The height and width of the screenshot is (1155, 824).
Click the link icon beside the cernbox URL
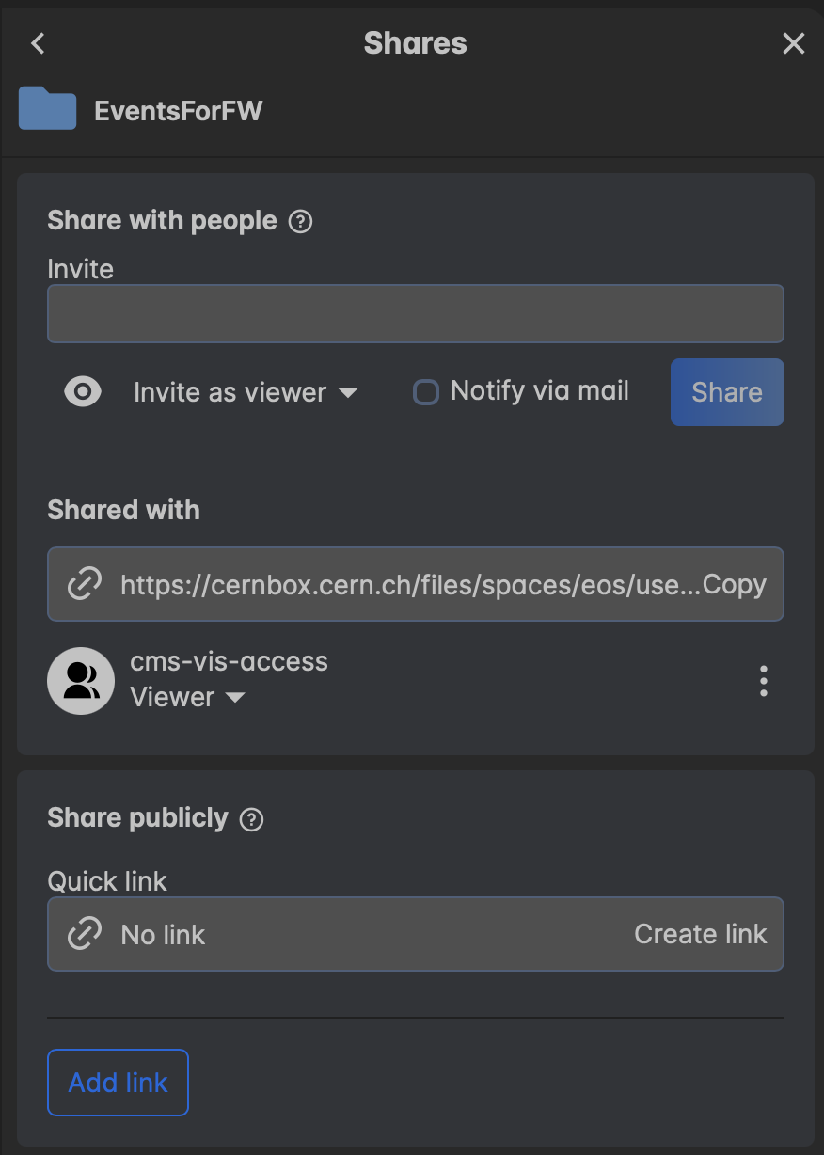pyautogui.click(x=85, y=585)
